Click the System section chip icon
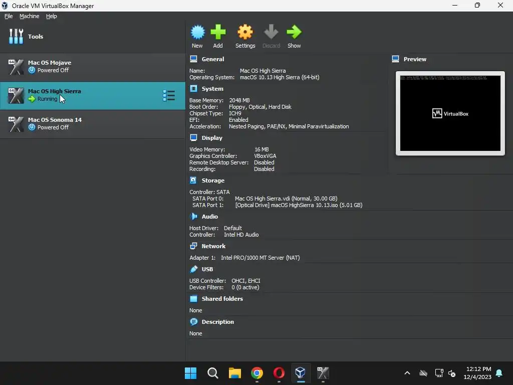The image size is (513, 385). pyautogui.click(x=194, y=88)
